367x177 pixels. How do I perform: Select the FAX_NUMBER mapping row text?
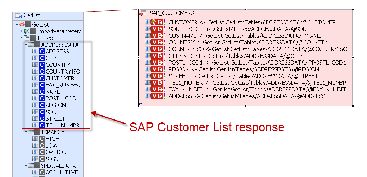pos(258,90)
